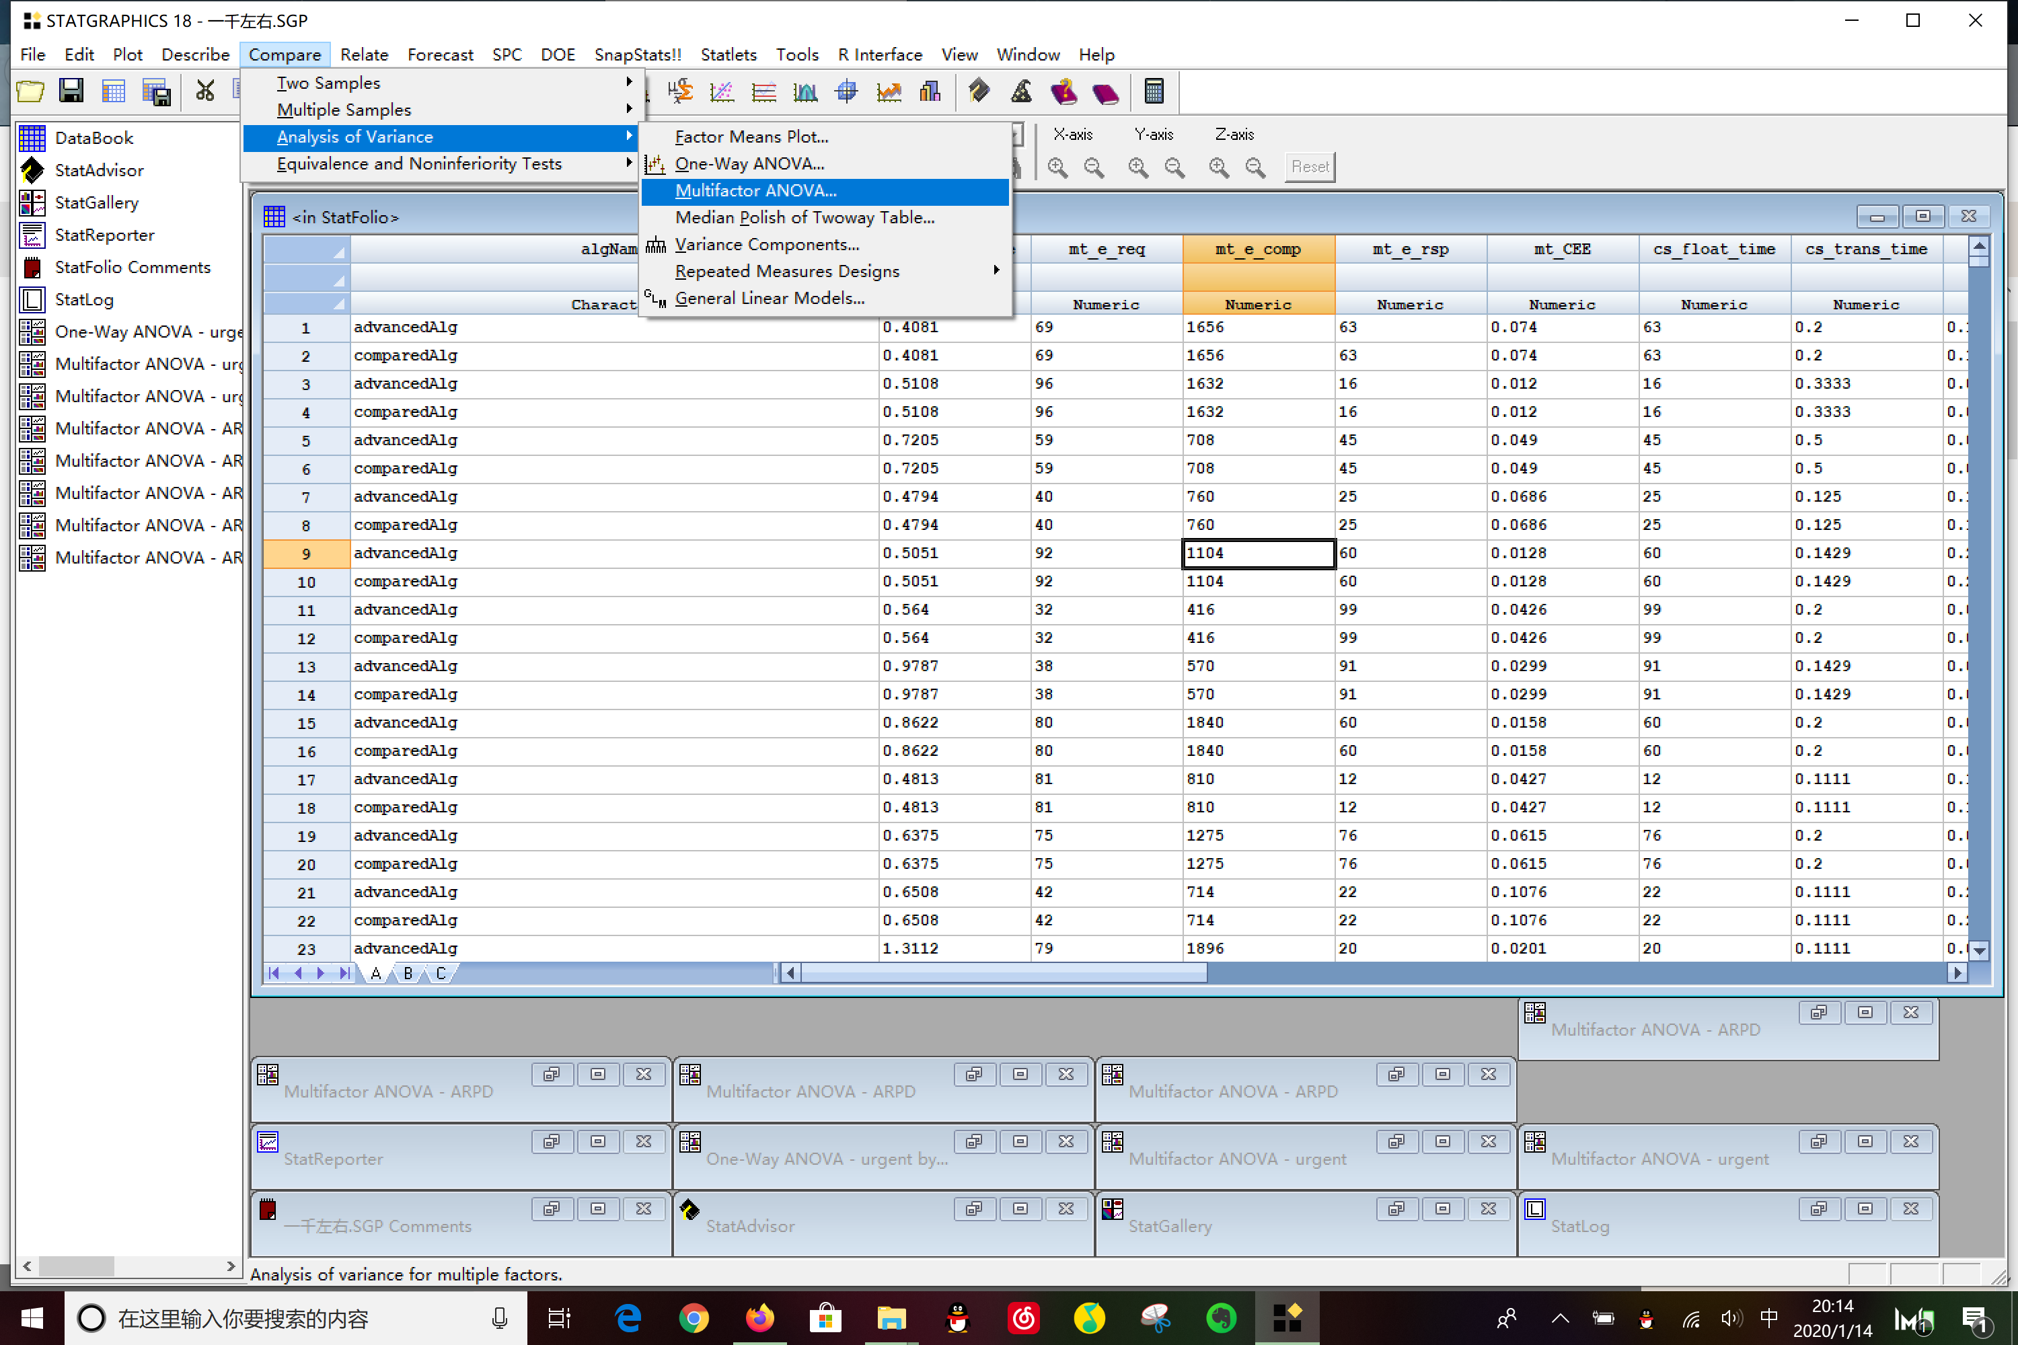The height and width of the screenshot is (1345, 2018).
Task: Click the StatWizard wizard hat icon
Action: click(x=1021, y=91)
